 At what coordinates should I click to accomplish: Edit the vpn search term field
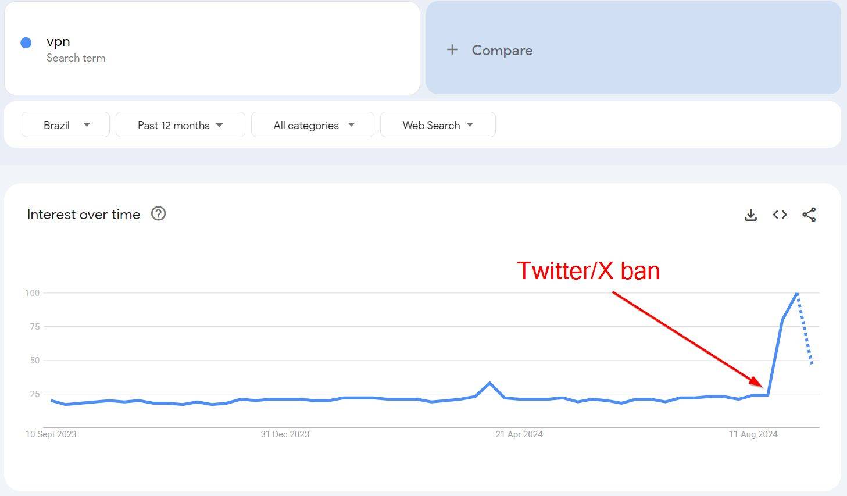tap(212, 48)
